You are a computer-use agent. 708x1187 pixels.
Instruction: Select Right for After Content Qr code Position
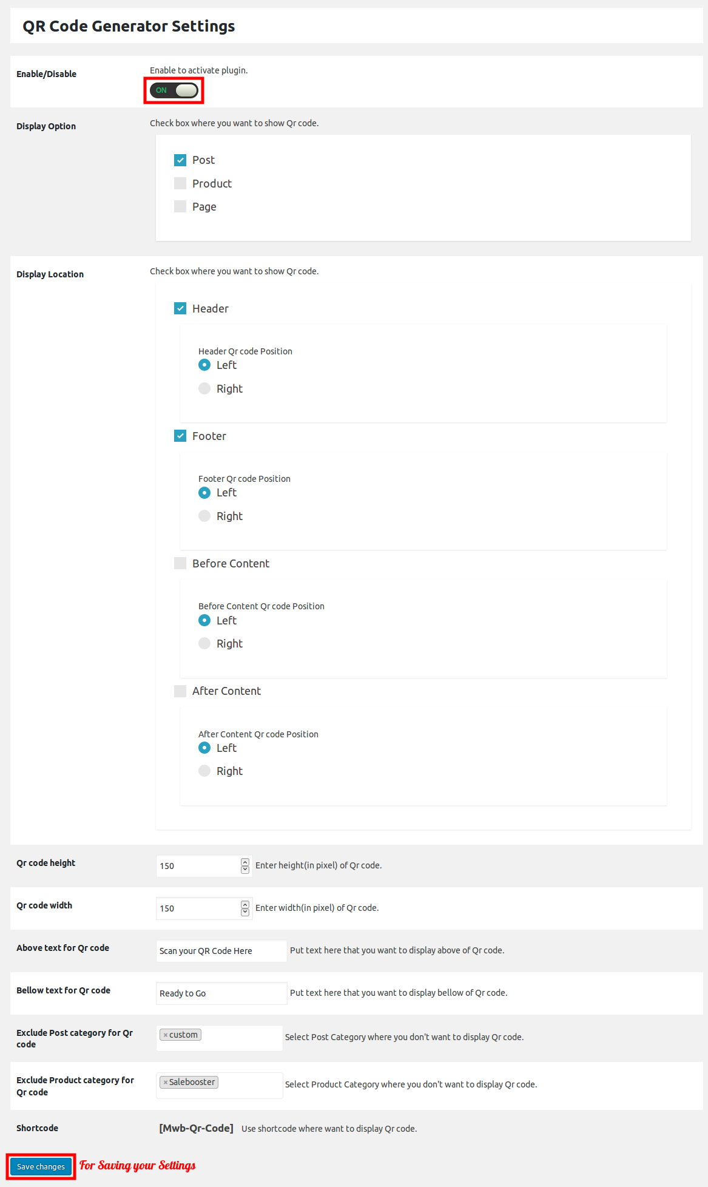pos(204,771)
